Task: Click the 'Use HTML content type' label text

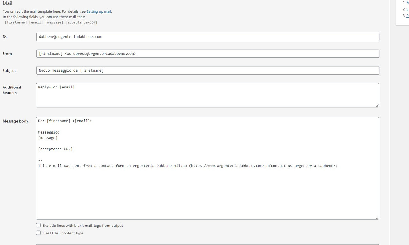Action: point(63,233)
